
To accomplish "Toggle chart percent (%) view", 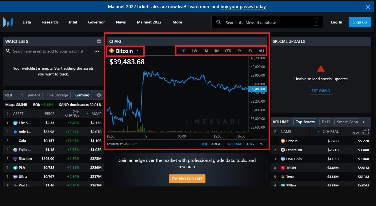I will pos(262,144).
